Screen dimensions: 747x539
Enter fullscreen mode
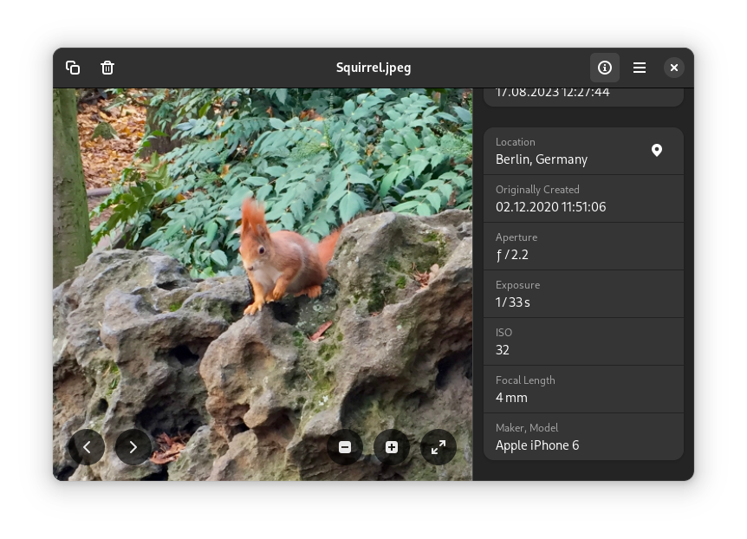[x=438, y=447]
